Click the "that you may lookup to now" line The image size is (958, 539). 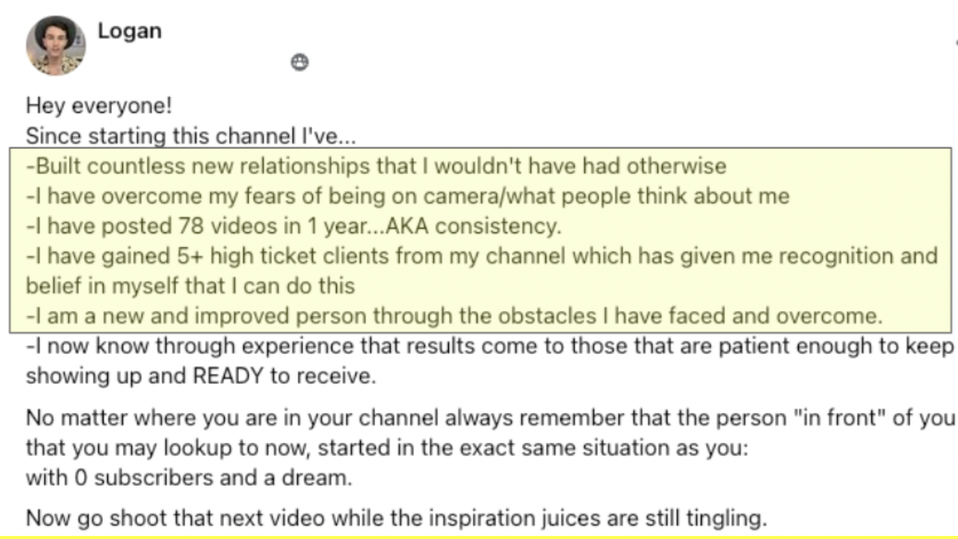click(386, 448)
